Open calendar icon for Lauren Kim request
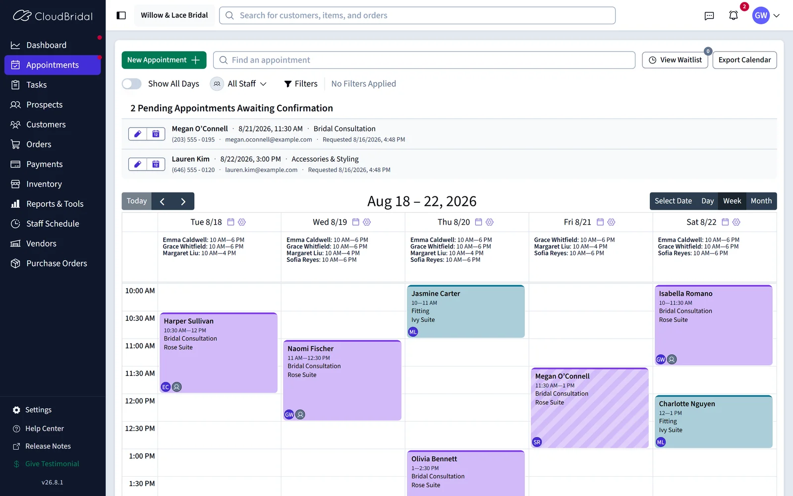 point(156,164)
